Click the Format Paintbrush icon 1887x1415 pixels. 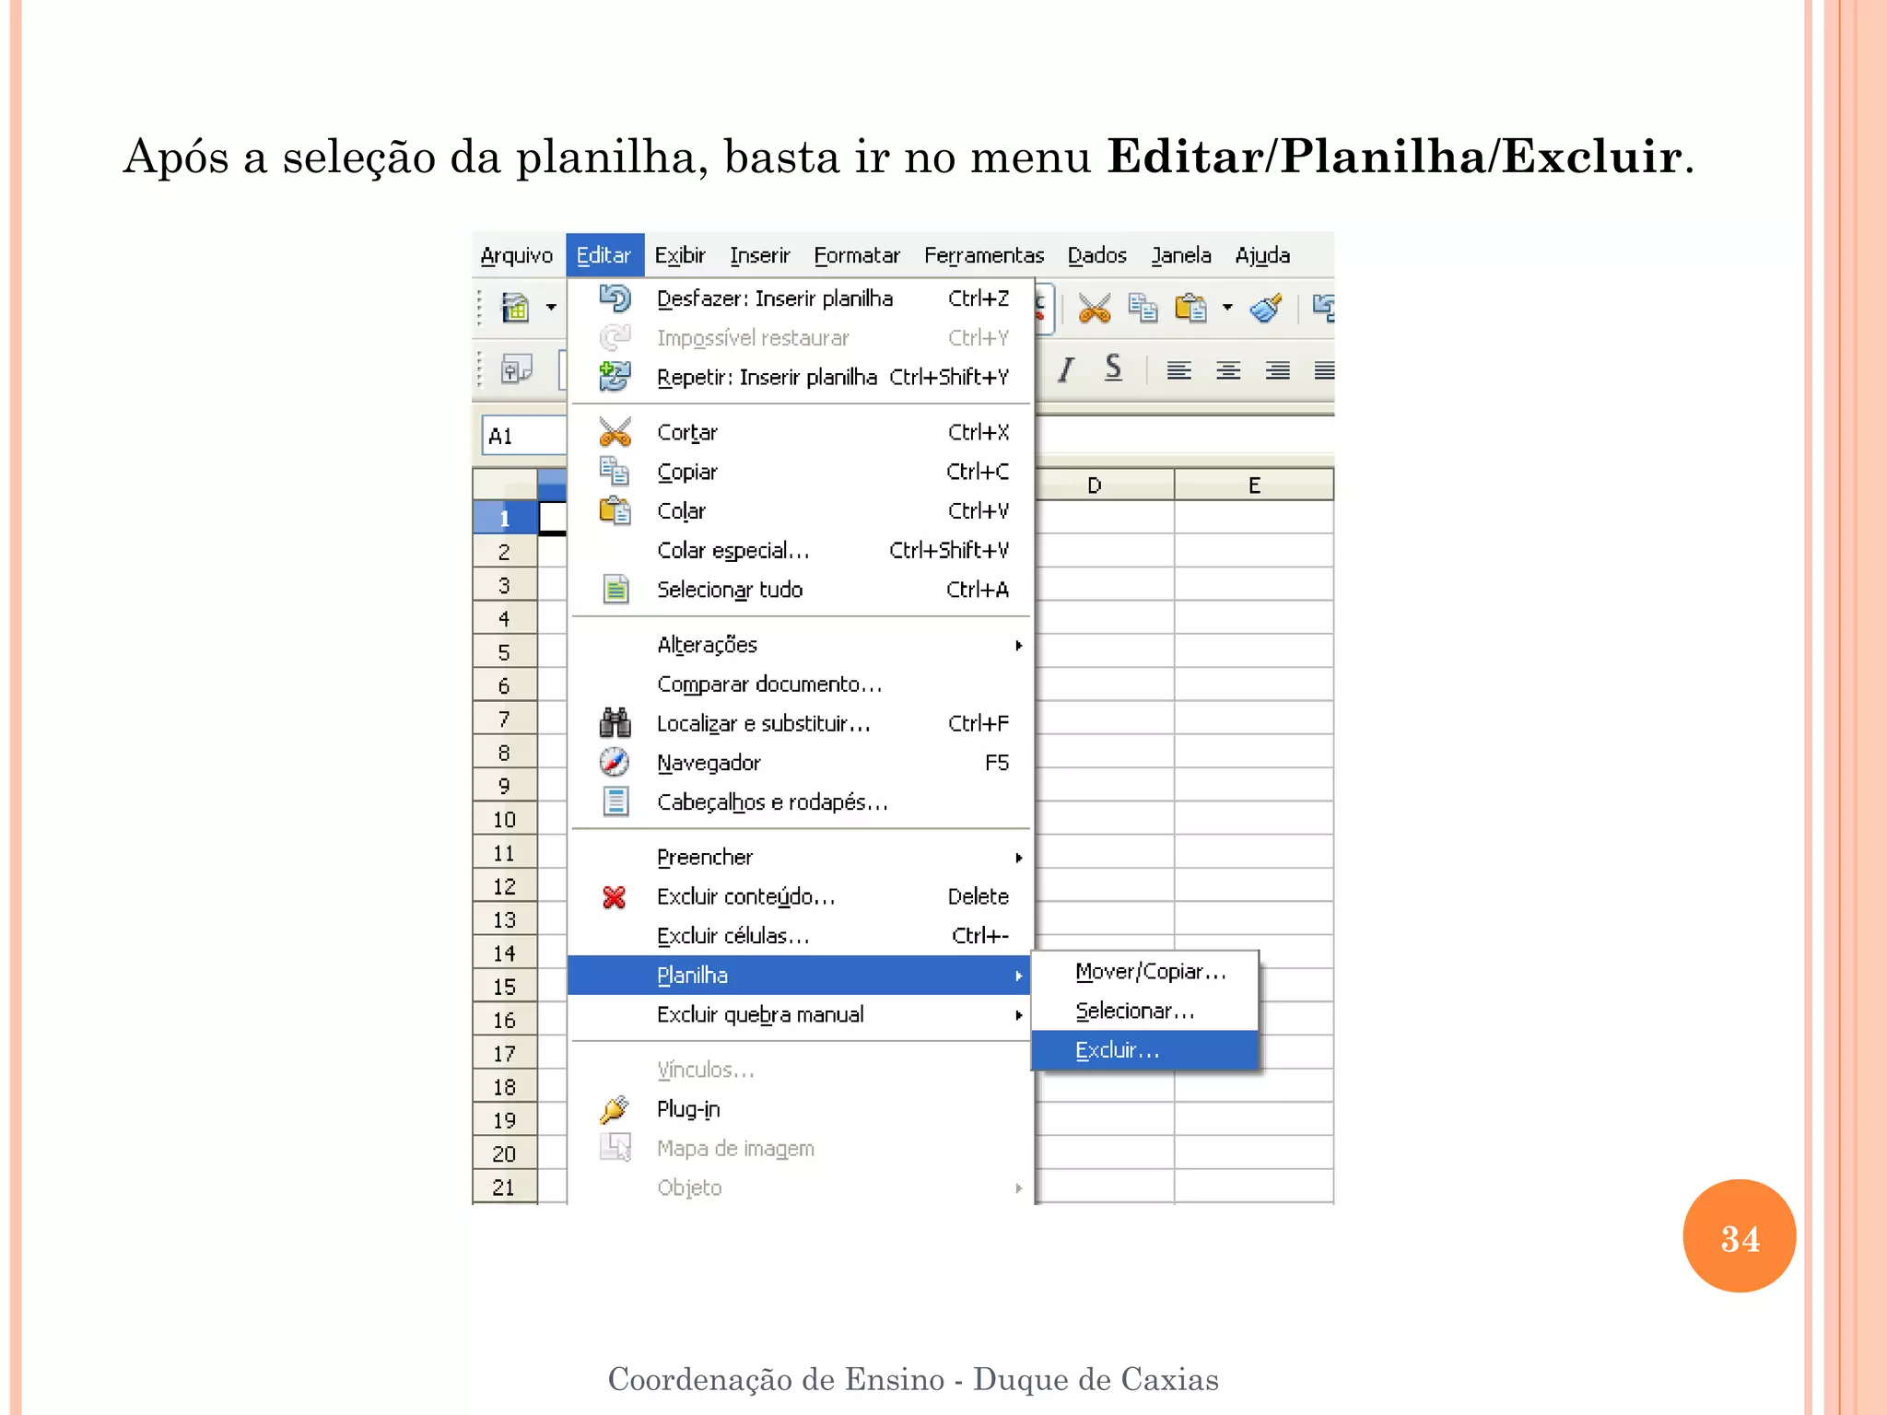[1267, 308]
